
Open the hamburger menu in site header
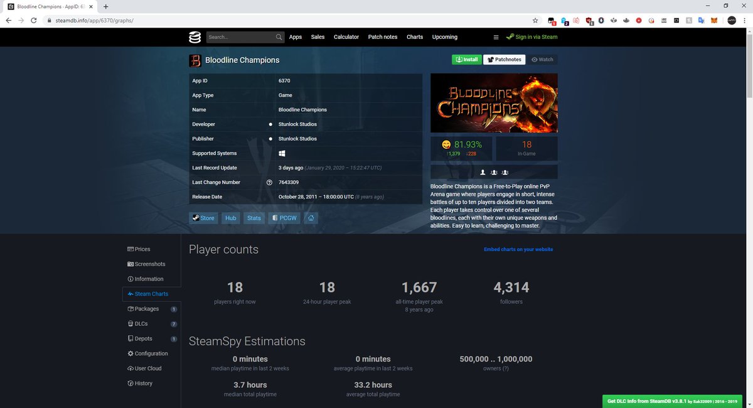[496, 37]
